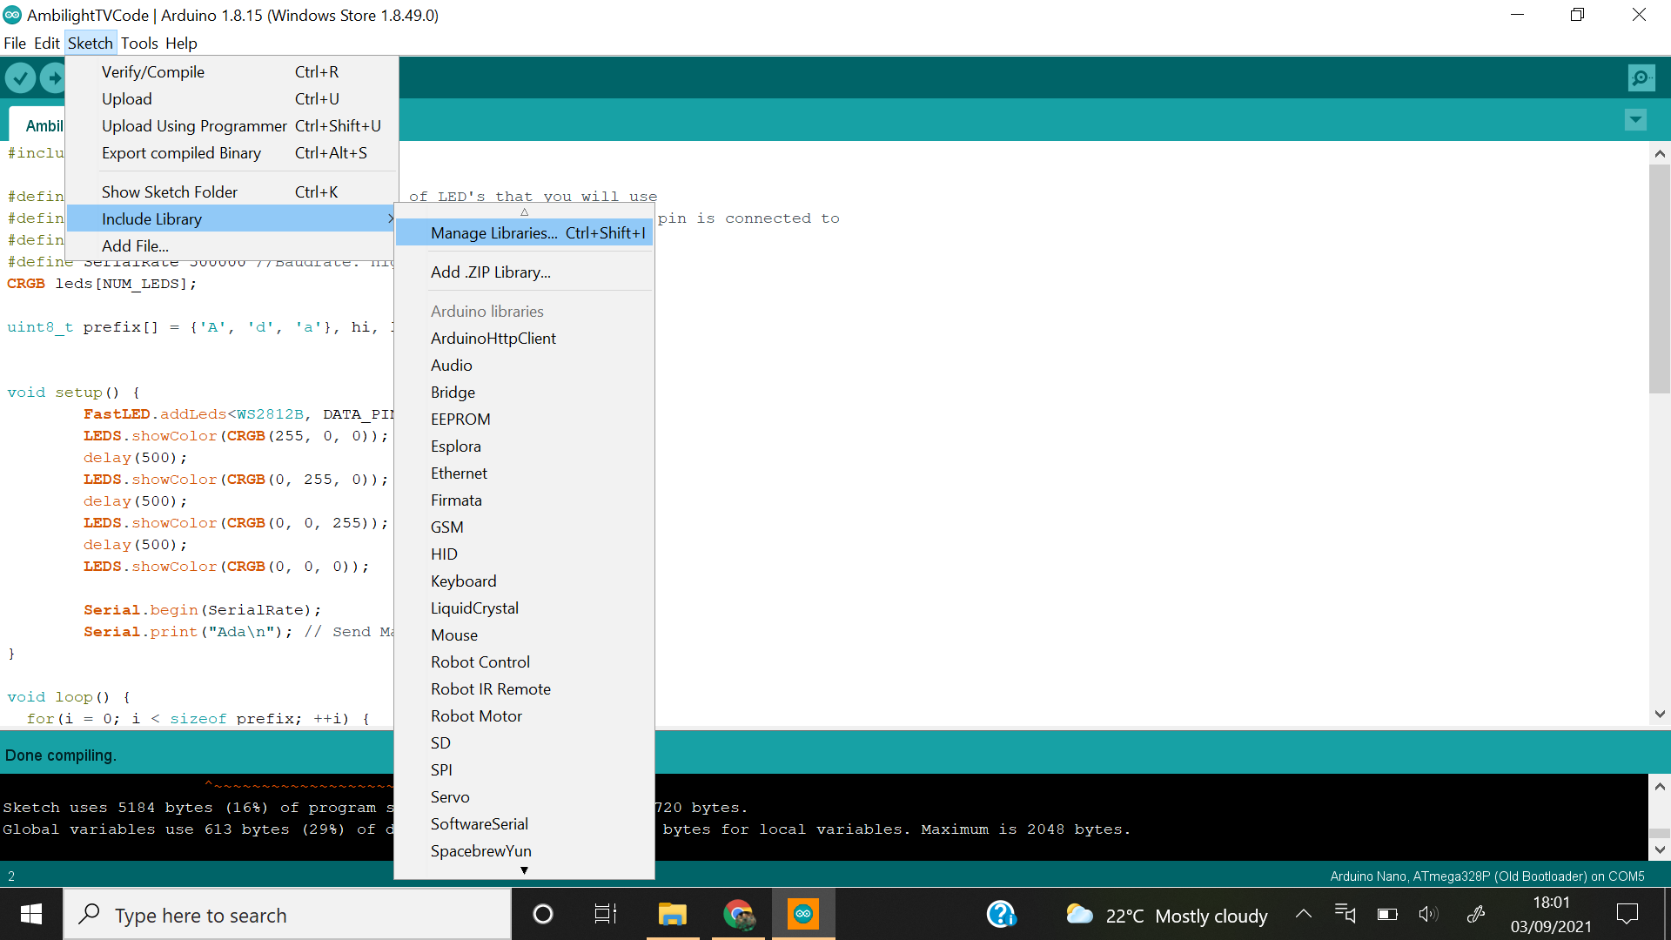Viewport: 1671px width, 940px height.
Task: Open the notification center icon
Action: point(1627,914)
